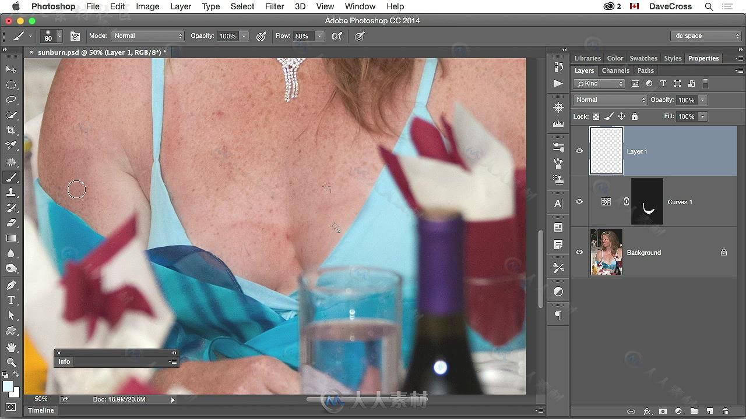Select the Gradient tool
The width and height of the screenshot is (746, 419).
coord(11,238)
